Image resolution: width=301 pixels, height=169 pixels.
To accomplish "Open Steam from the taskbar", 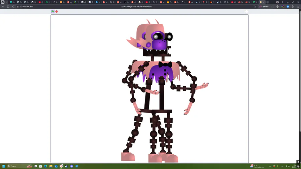I will [x=67, y=166].
